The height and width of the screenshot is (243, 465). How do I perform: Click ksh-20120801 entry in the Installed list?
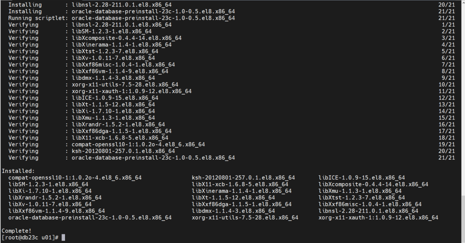pyautogui.click(x=243, y=178)
